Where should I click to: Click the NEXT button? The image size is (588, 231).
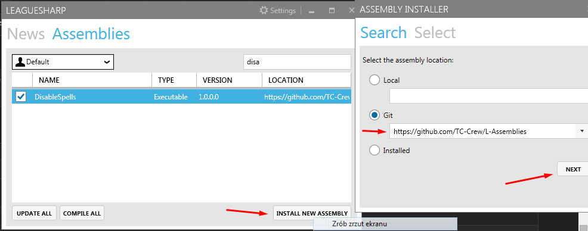[x=573, y=169]
